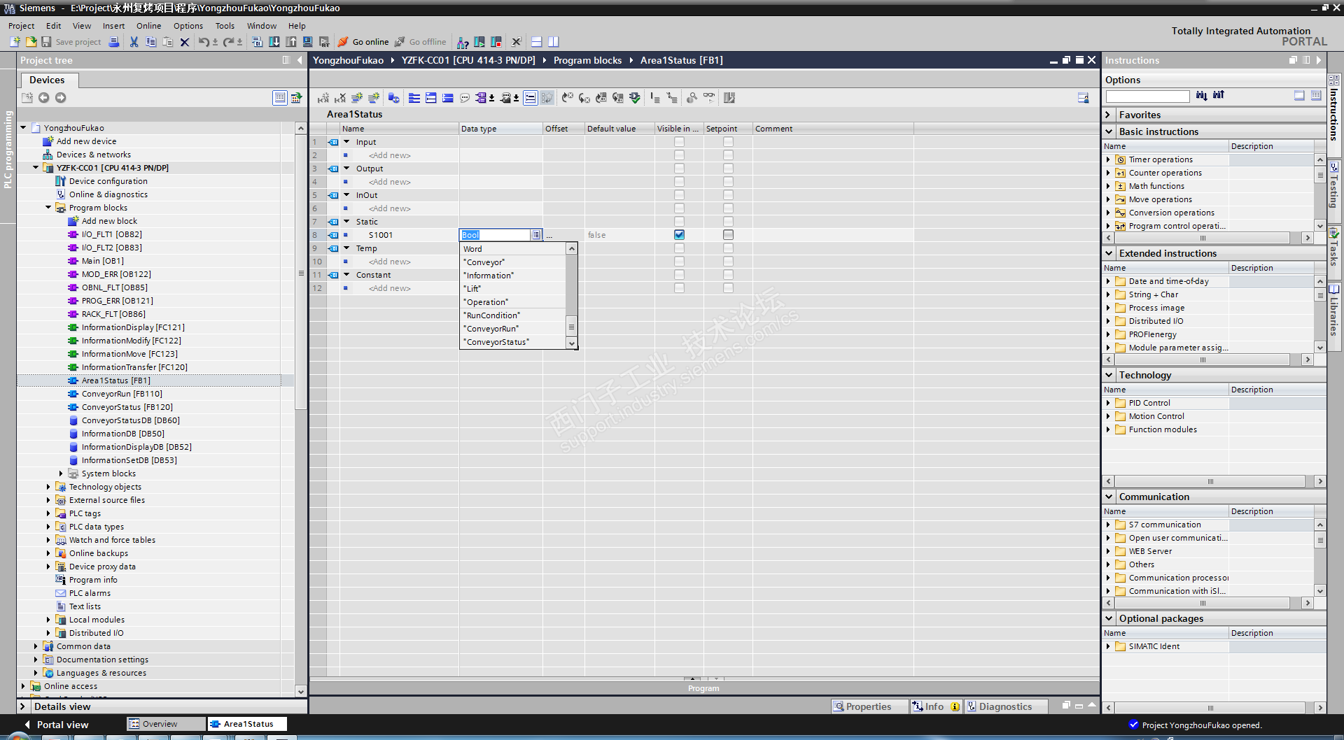Open the Online menu
Screen dimensions: 1344x740
[148, 26]
